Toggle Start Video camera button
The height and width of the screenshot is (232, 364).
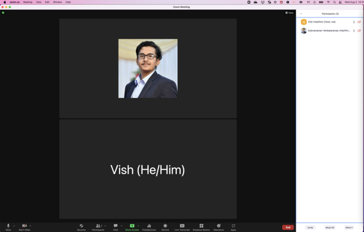click(x=24, y=226)
